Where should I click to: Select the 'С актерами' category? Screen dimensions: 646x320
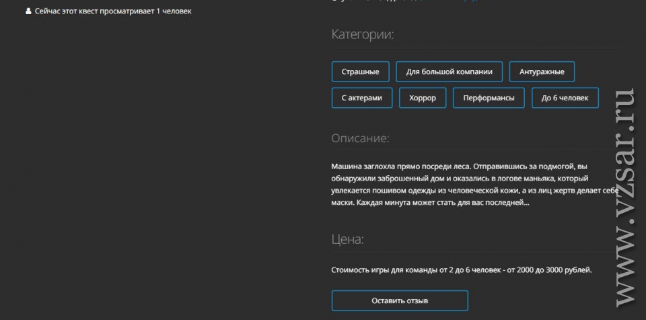(361, 98)
